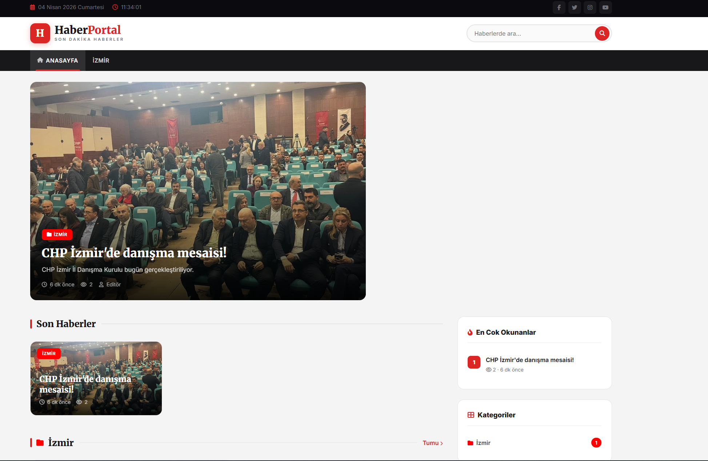Open the Twitter social icon
The height and width of the screenshot is (461, 708).
[575, 7]
